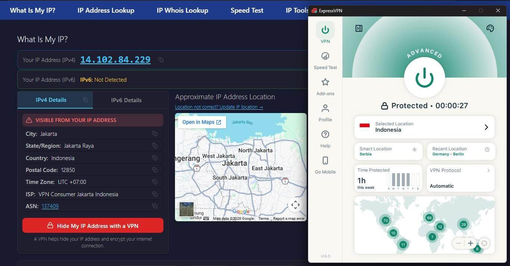The image size is (510, 266).
Task: Click the VISIBLE FROM YOUR IP ADDRESS warning banner
Action: (93, 120)
